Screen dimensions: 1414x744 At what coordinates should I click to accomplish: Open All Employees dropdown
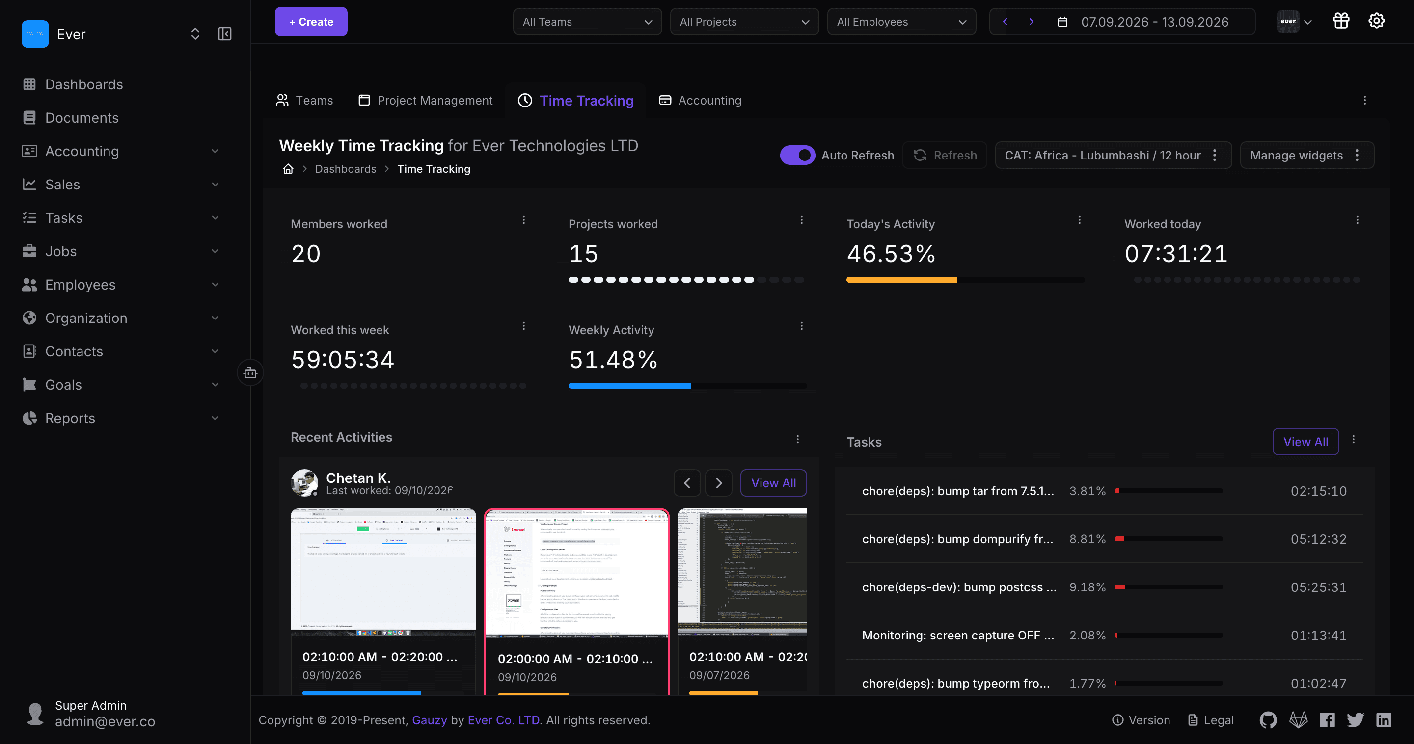pyautogui.click(x=901, y=22)
